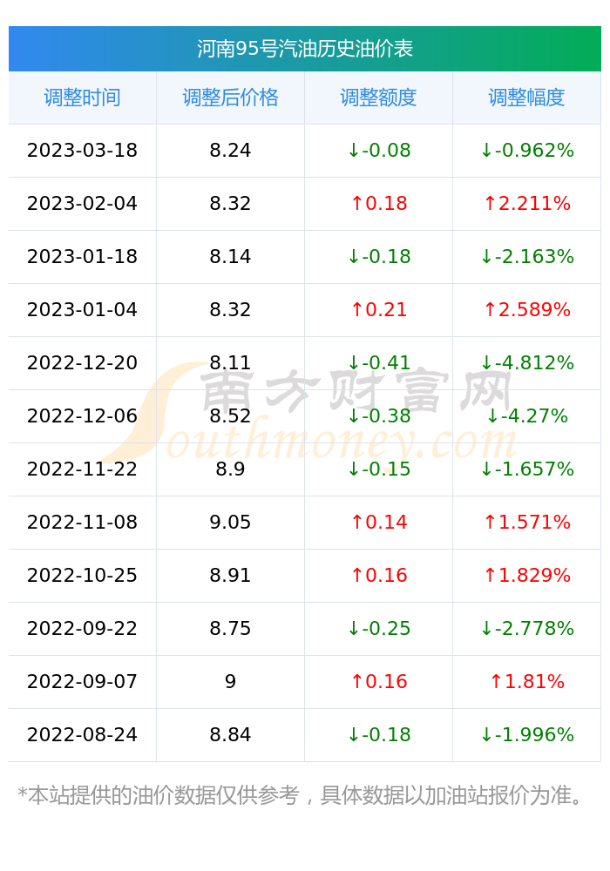Click the price 8.24 cell

pyautogui.click(x=230, y=150)
